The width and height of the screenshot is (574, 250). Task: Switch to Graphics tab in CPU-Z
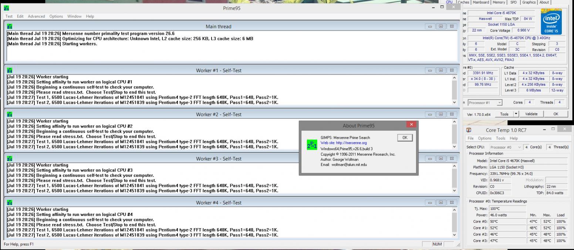coord(529,2)
